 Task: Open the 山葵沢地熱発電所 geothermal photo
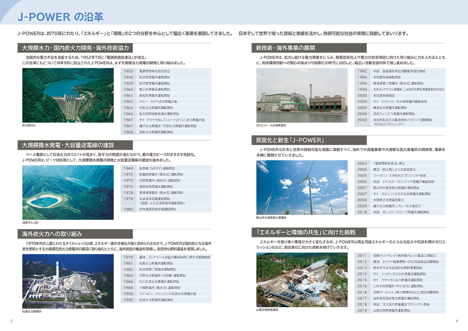pos(302,280)
